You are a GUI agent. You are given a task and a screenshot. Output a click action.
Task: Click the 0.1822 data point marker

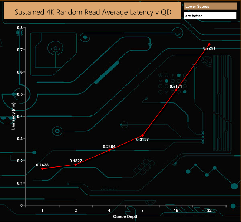[76, 165]
